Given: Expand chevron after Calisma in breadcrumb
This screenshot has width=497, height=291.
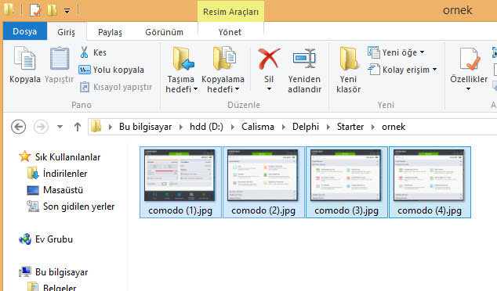Looking at the screenshot, I should pos(283,127).
